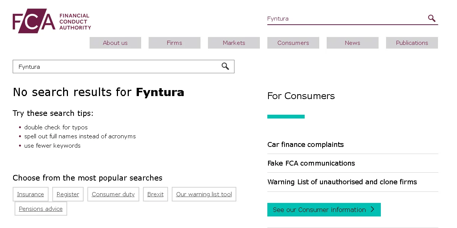This screenshot has height=228, width=457.
Task: Click the arrow on See our Consumer information
Action: pos(372,210)
